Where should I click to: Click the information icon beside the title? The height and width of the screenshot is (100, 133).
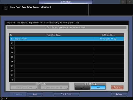click(x=6, y=8)
